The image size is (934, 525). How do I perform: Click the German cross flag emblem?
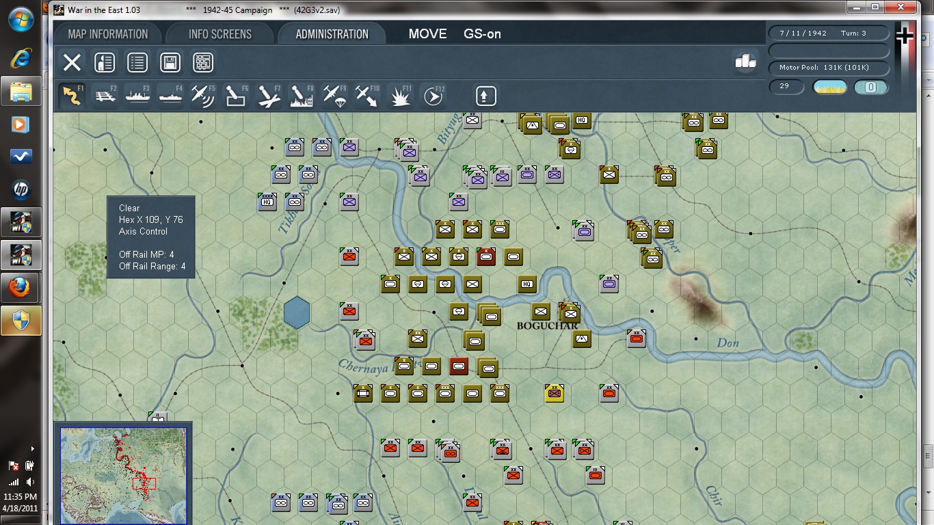(x=905, y=36)
